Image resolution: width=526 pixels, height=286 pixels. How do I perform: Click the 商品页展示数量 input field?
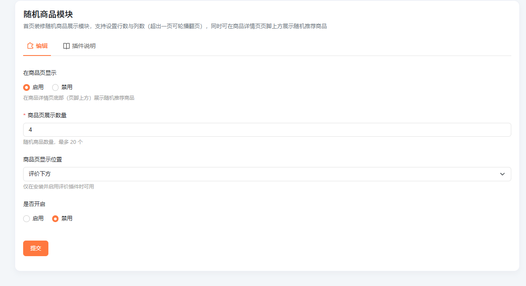click(267, 130)
